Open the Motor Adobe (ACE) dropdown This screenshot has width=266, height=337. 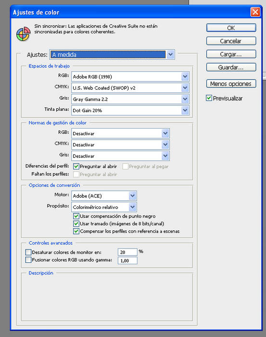[104, 196]
